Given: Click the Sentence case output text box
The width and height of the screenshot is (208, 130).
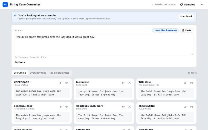Looking at the screenshot, I should [x=42, y=117].
